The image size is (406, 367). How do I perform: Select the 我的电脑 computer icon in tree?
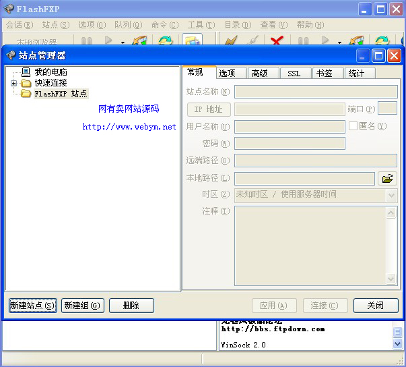[x=26, y=72]
